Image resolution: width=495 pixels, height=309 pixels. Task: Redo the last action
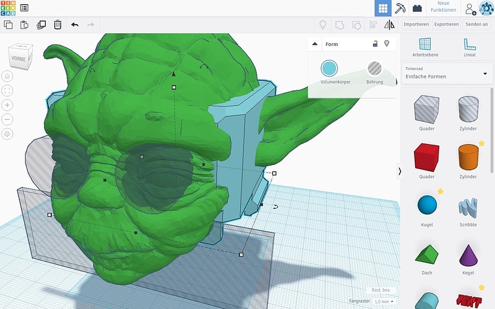click(91, 25)
